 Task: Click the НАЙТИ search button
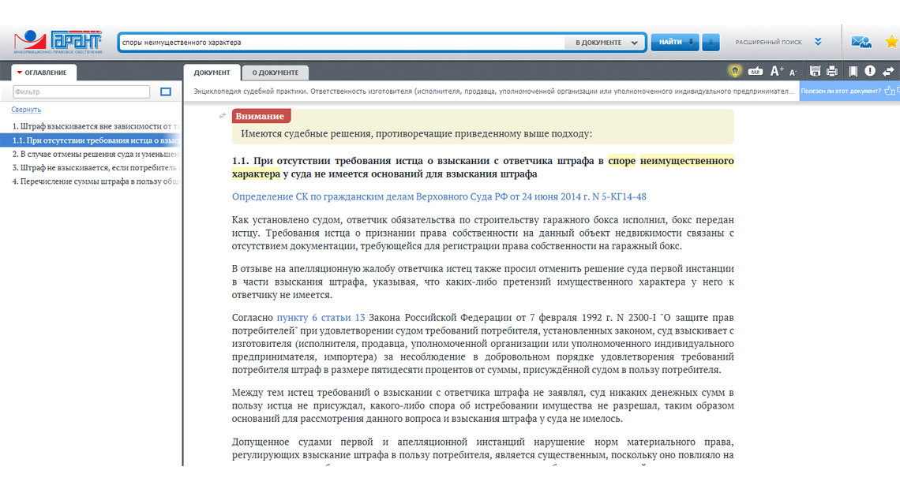point(675,42)
